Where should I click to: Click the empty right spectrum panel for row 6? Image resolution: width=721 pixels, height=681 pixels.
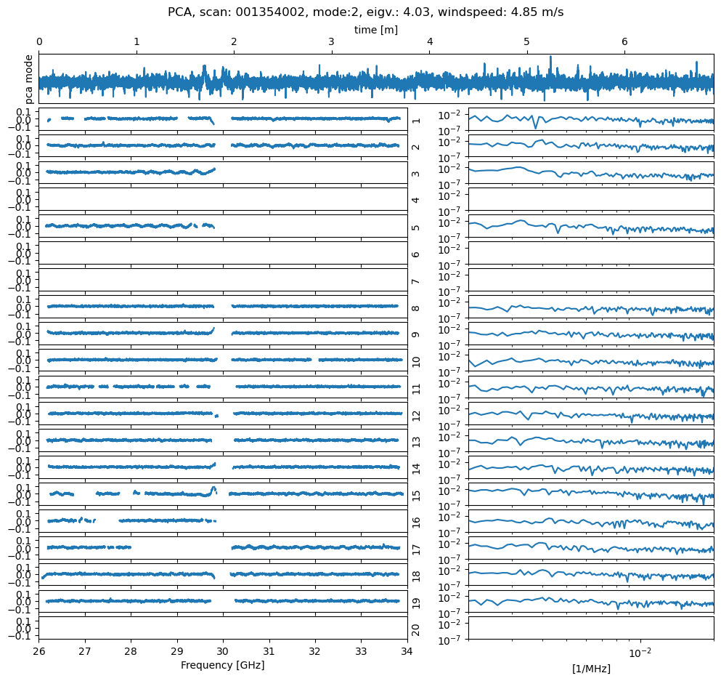590,253
